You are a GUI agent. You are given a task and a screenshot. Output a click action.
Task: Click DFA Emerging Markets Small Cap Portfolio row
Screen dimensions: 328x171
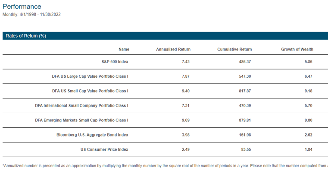[165, 120]
